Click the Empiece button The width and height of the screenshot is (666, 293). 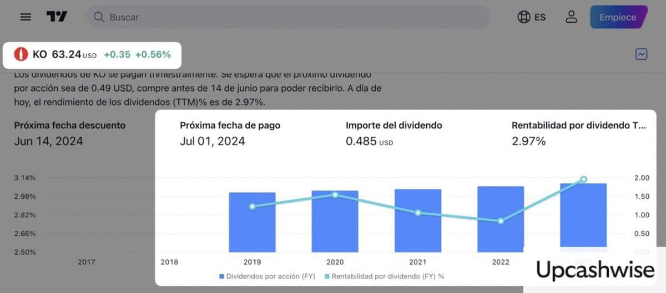pyautogui.click(x=618, y=17)
